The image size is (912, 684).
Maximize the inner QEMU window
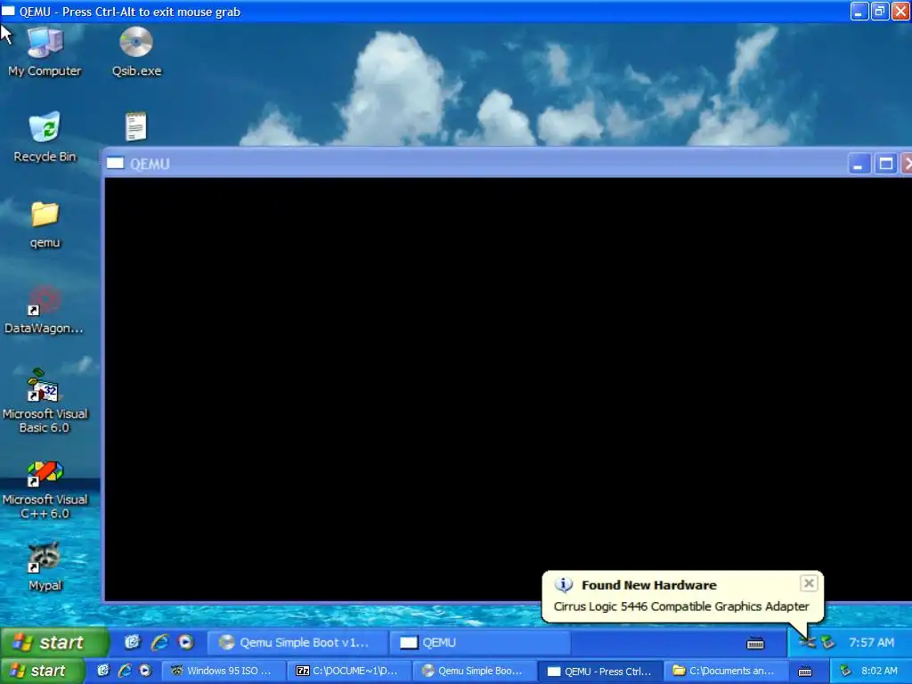pos(885,164)
